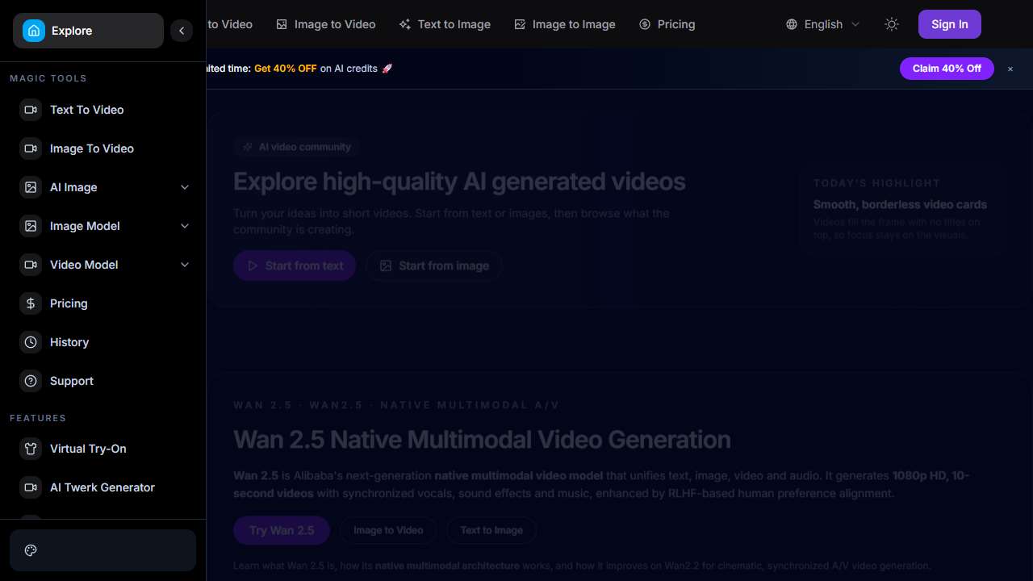Click the Support question mark icon
The height and width of the screenshot is (581, 1033).
[x=31, y=381]
